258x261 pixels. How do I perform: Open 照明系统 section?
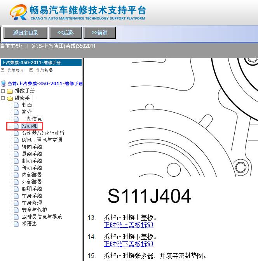[32, 189]
